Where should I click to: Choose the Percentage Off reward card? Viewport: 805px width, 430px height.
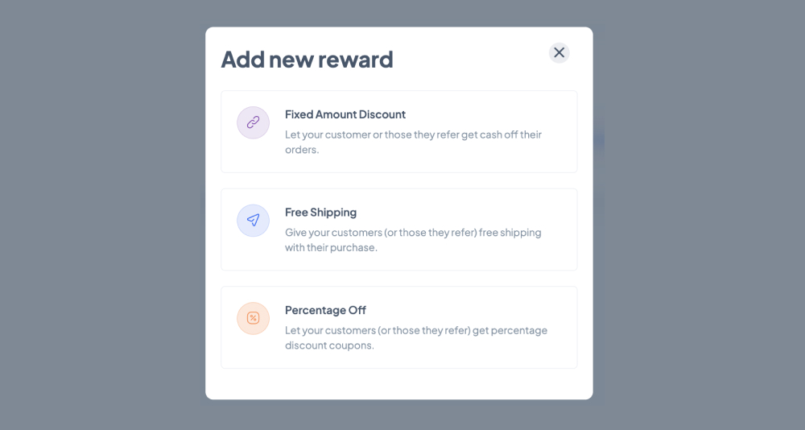tap(399, 327)
